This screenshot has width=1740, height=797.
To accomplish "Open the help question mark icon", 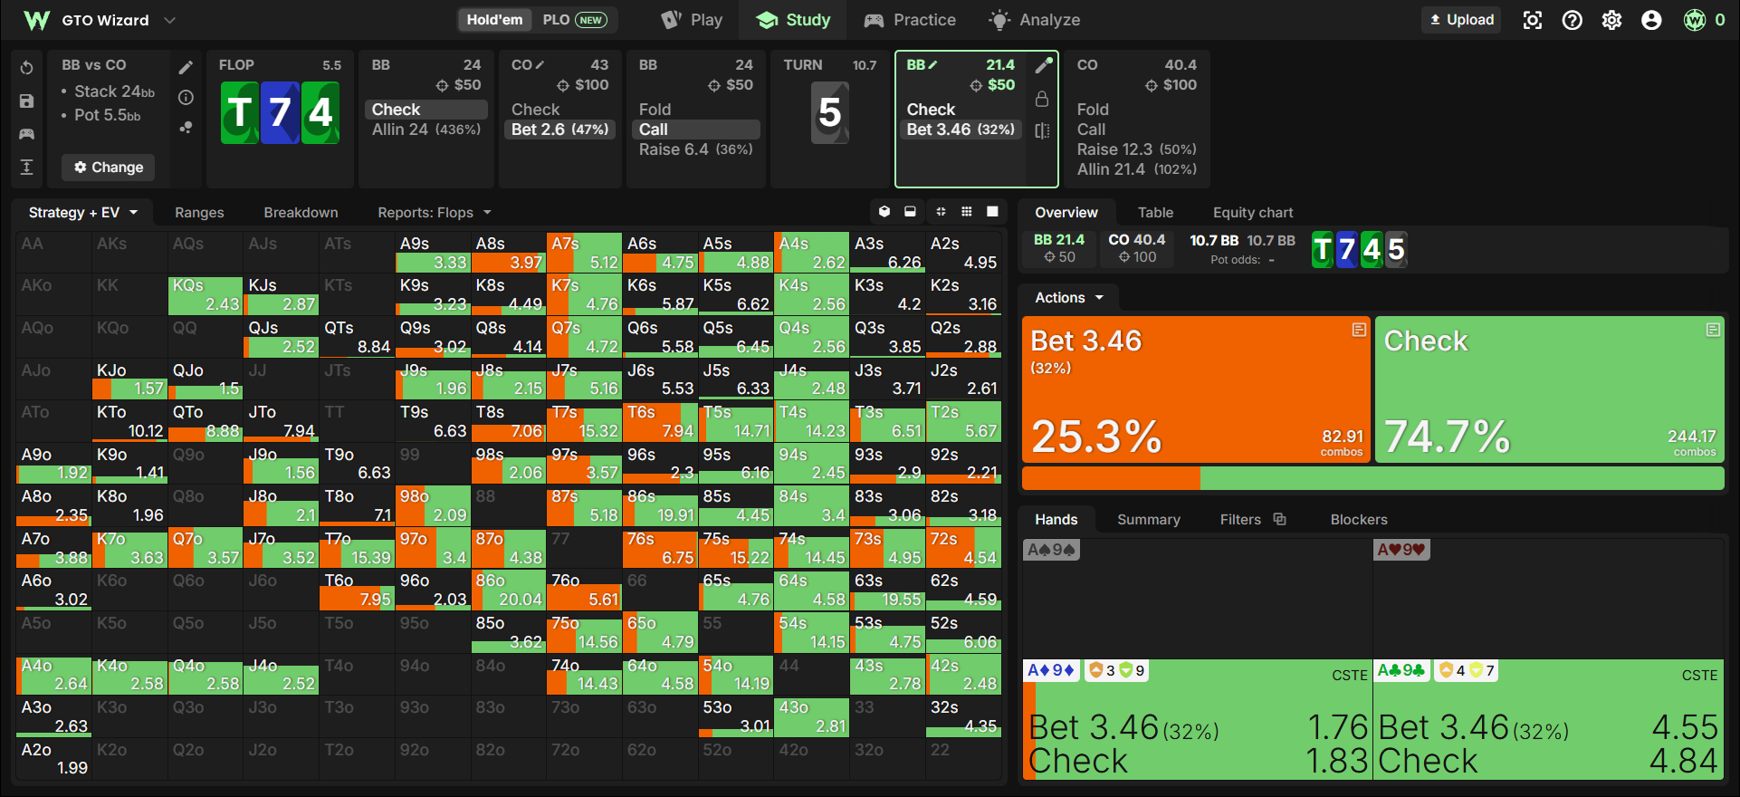I will (1572, 20).
